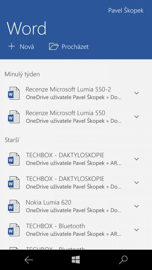Expand chevron for Recenze Lumia 550 without -2
Screen dimensions: 152x270
click(x=136, y=117)
